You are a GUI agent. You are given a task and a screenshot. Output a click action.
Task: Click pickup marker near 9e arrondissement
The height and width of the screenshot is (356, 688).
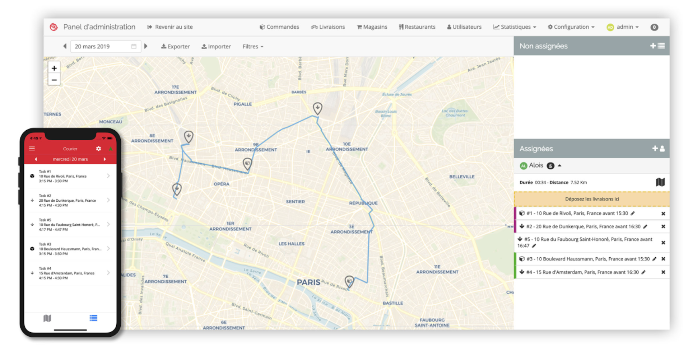tap(247, 164)
